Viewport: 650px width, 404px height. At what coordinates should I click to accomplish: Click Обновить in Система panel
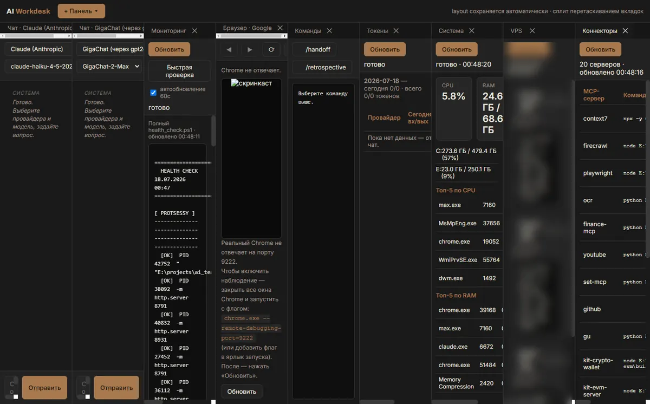click(457, 49)
